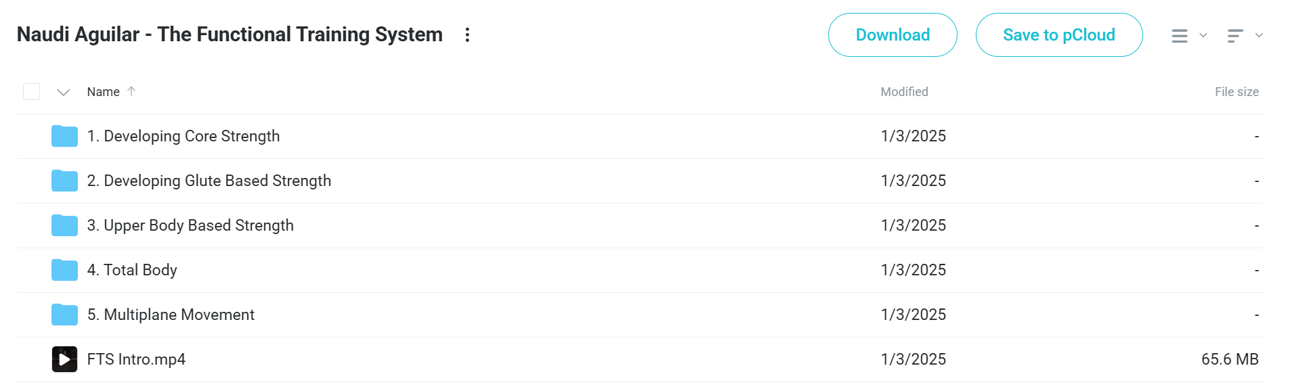The height and width of the screenshot is (391, 1290).
Task: Click the Total Body folder icon
Action: (64, 270)
